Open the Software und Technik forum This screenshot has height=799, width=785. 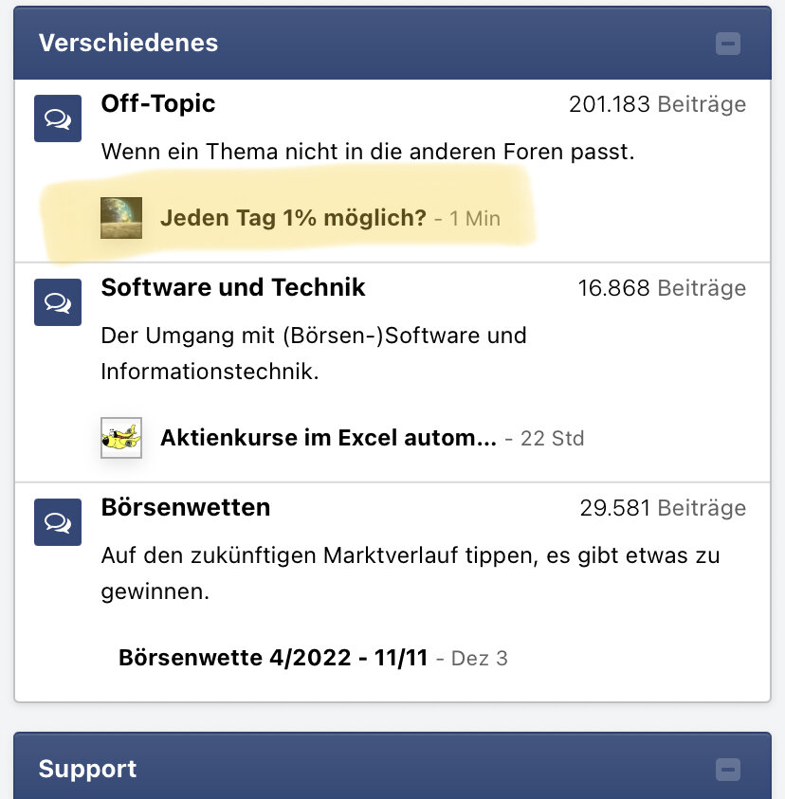[x=233, y=287]
